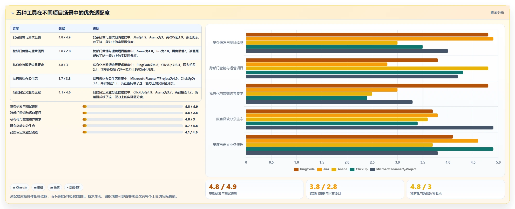Toggle the Microsoft Planner与Project legend entry
This screenshot has width=515, height=209.
point(393,170)
